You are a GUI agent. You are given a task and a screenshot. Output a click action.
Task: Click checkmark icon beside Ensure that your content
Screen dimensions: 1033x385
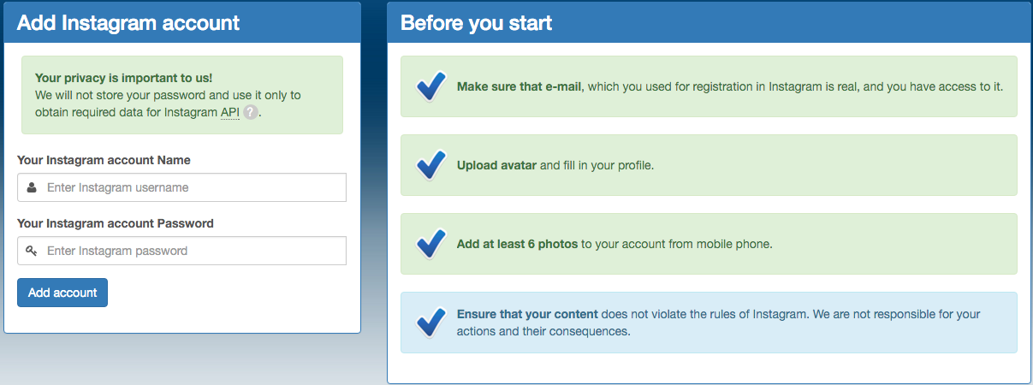click(430, 323)
